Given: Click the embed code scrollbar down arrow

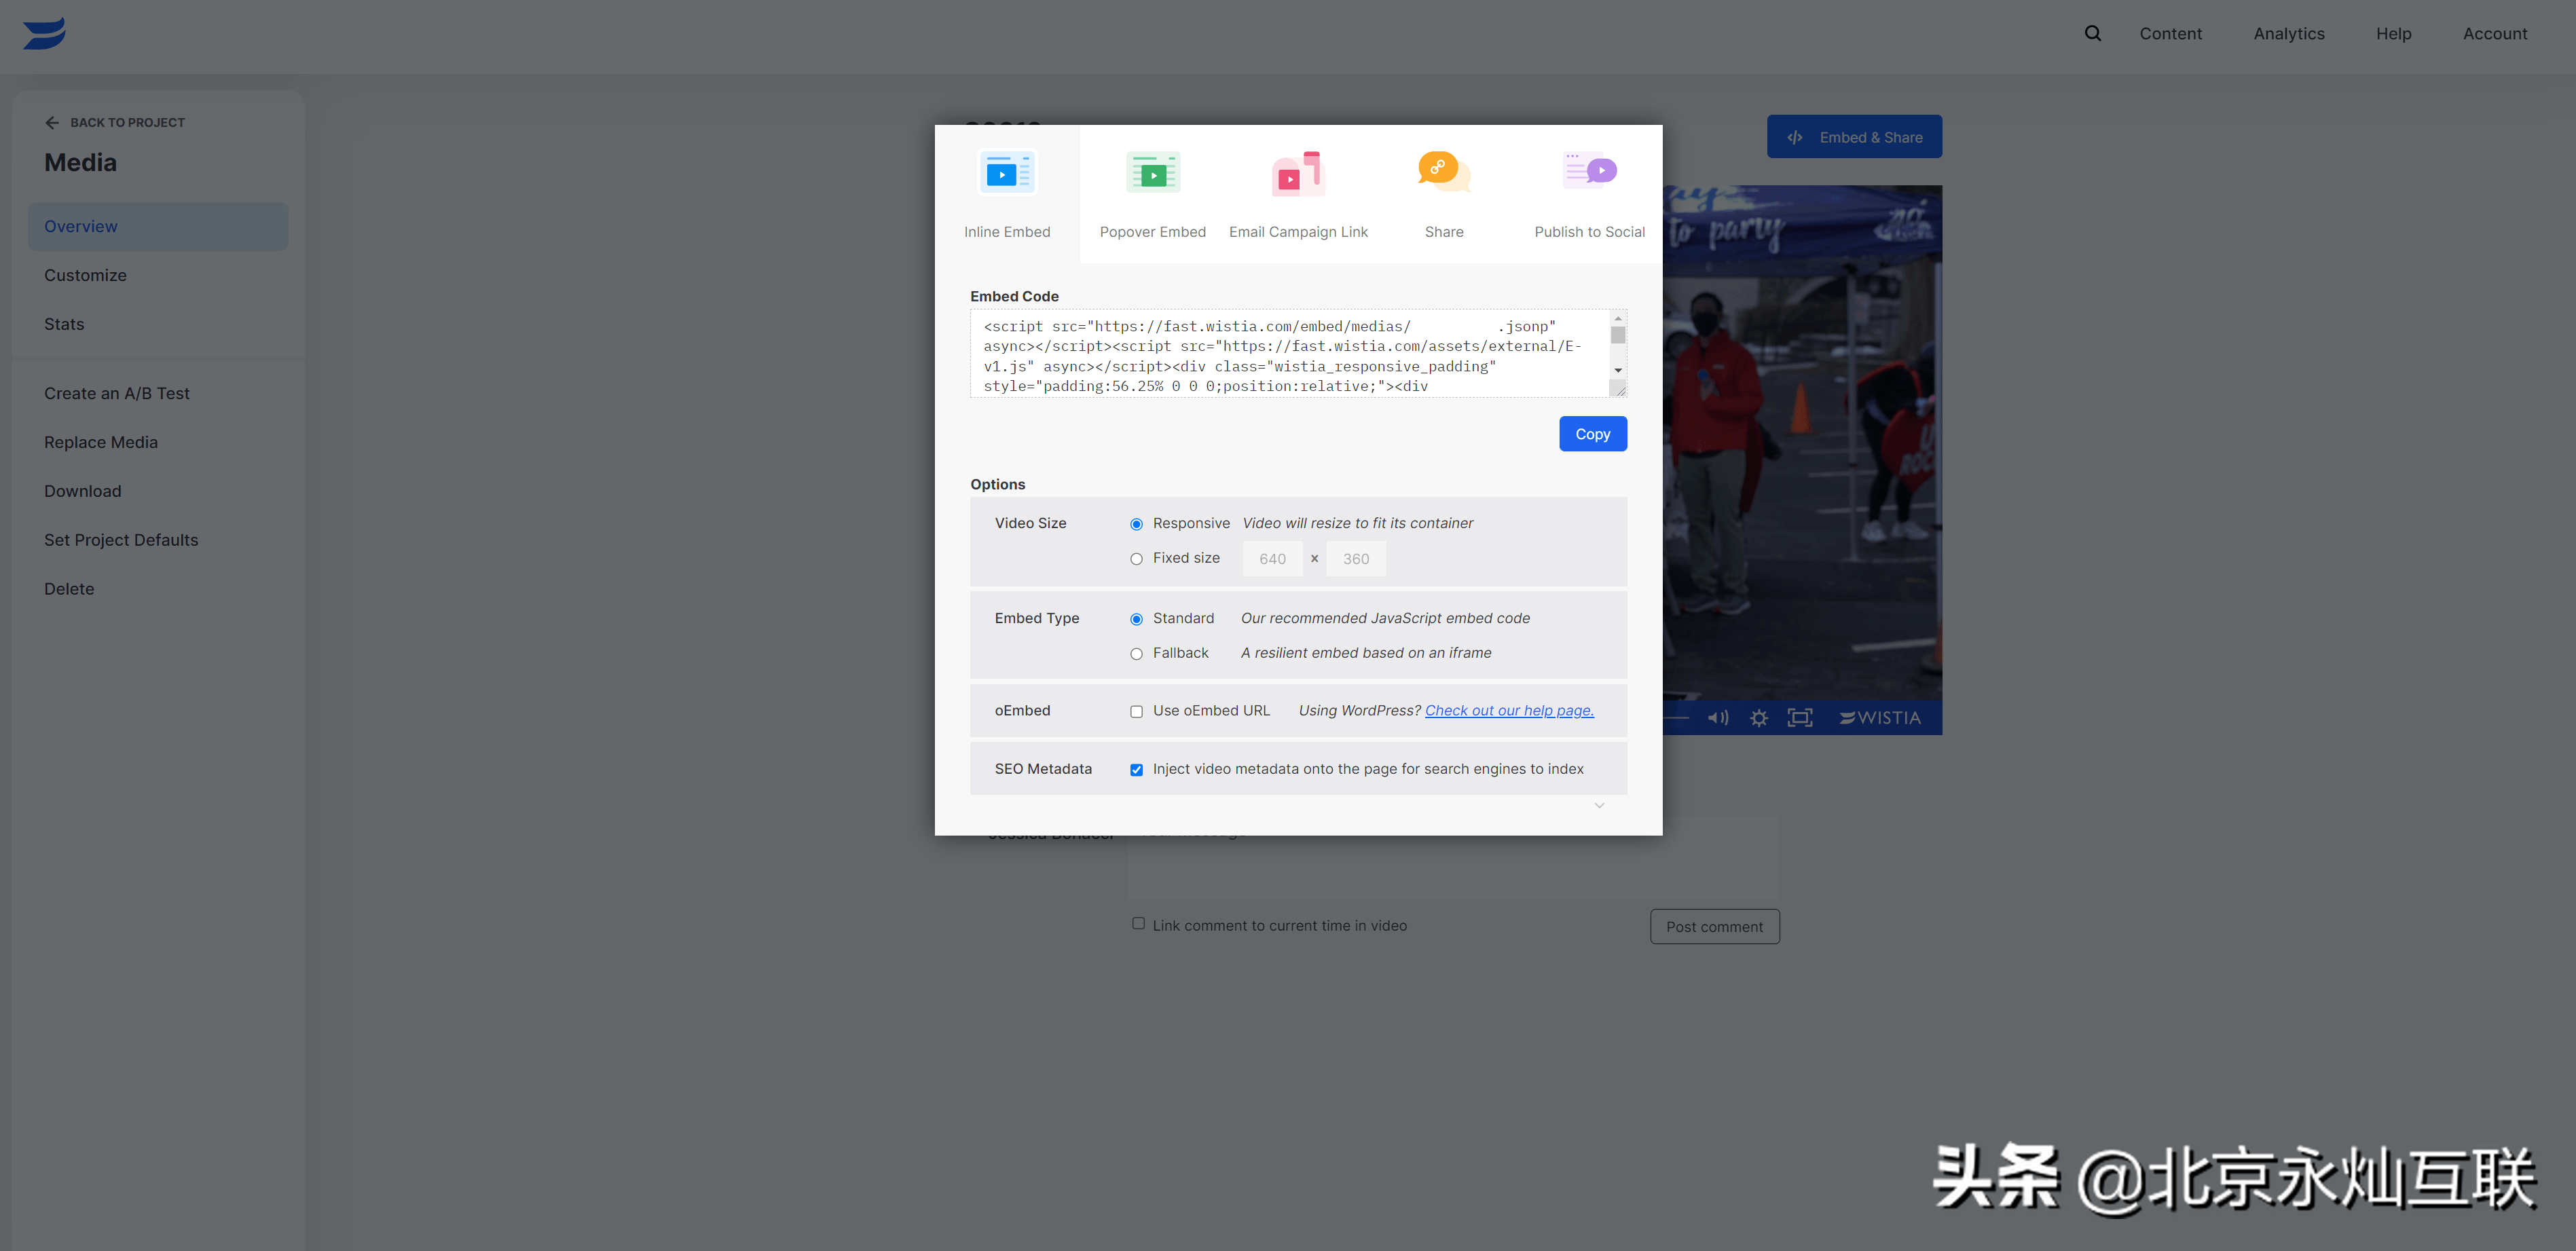Looking at the screenshot, I should (x=1618, y=371).
